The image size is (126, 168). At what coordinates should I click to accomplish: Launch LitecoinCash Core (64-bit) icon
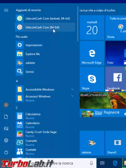coord(20,27)
